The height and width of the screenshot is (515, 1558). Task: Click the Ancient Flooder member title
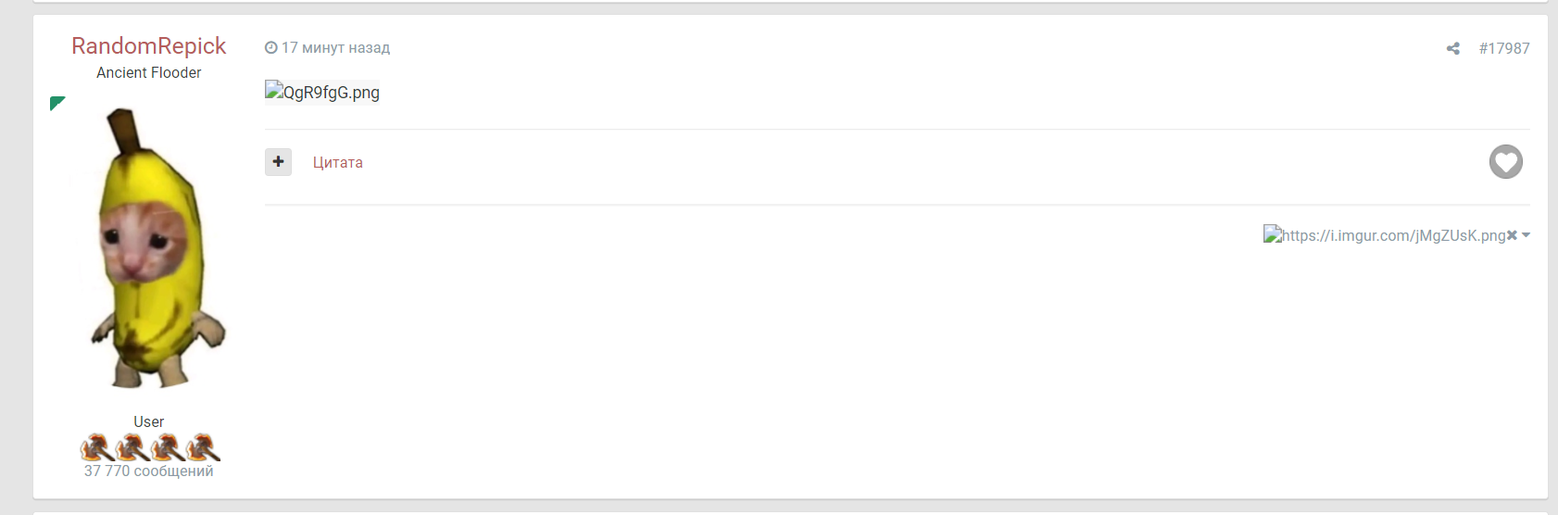click(x=148, y=73)
